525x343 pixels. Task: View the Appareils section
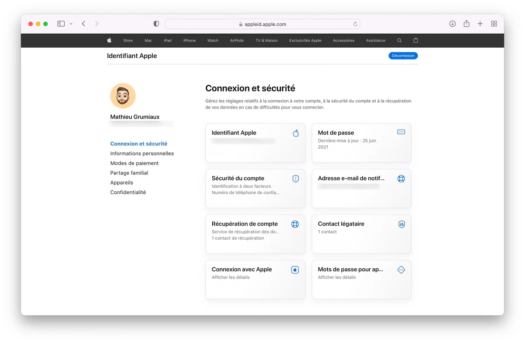click(122, 182)
